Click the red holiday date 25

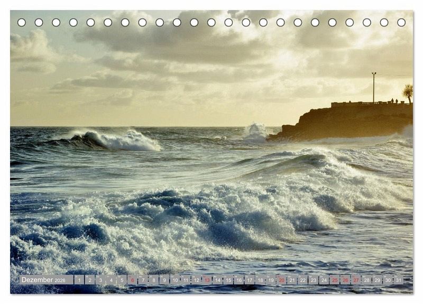pos(335,280)
